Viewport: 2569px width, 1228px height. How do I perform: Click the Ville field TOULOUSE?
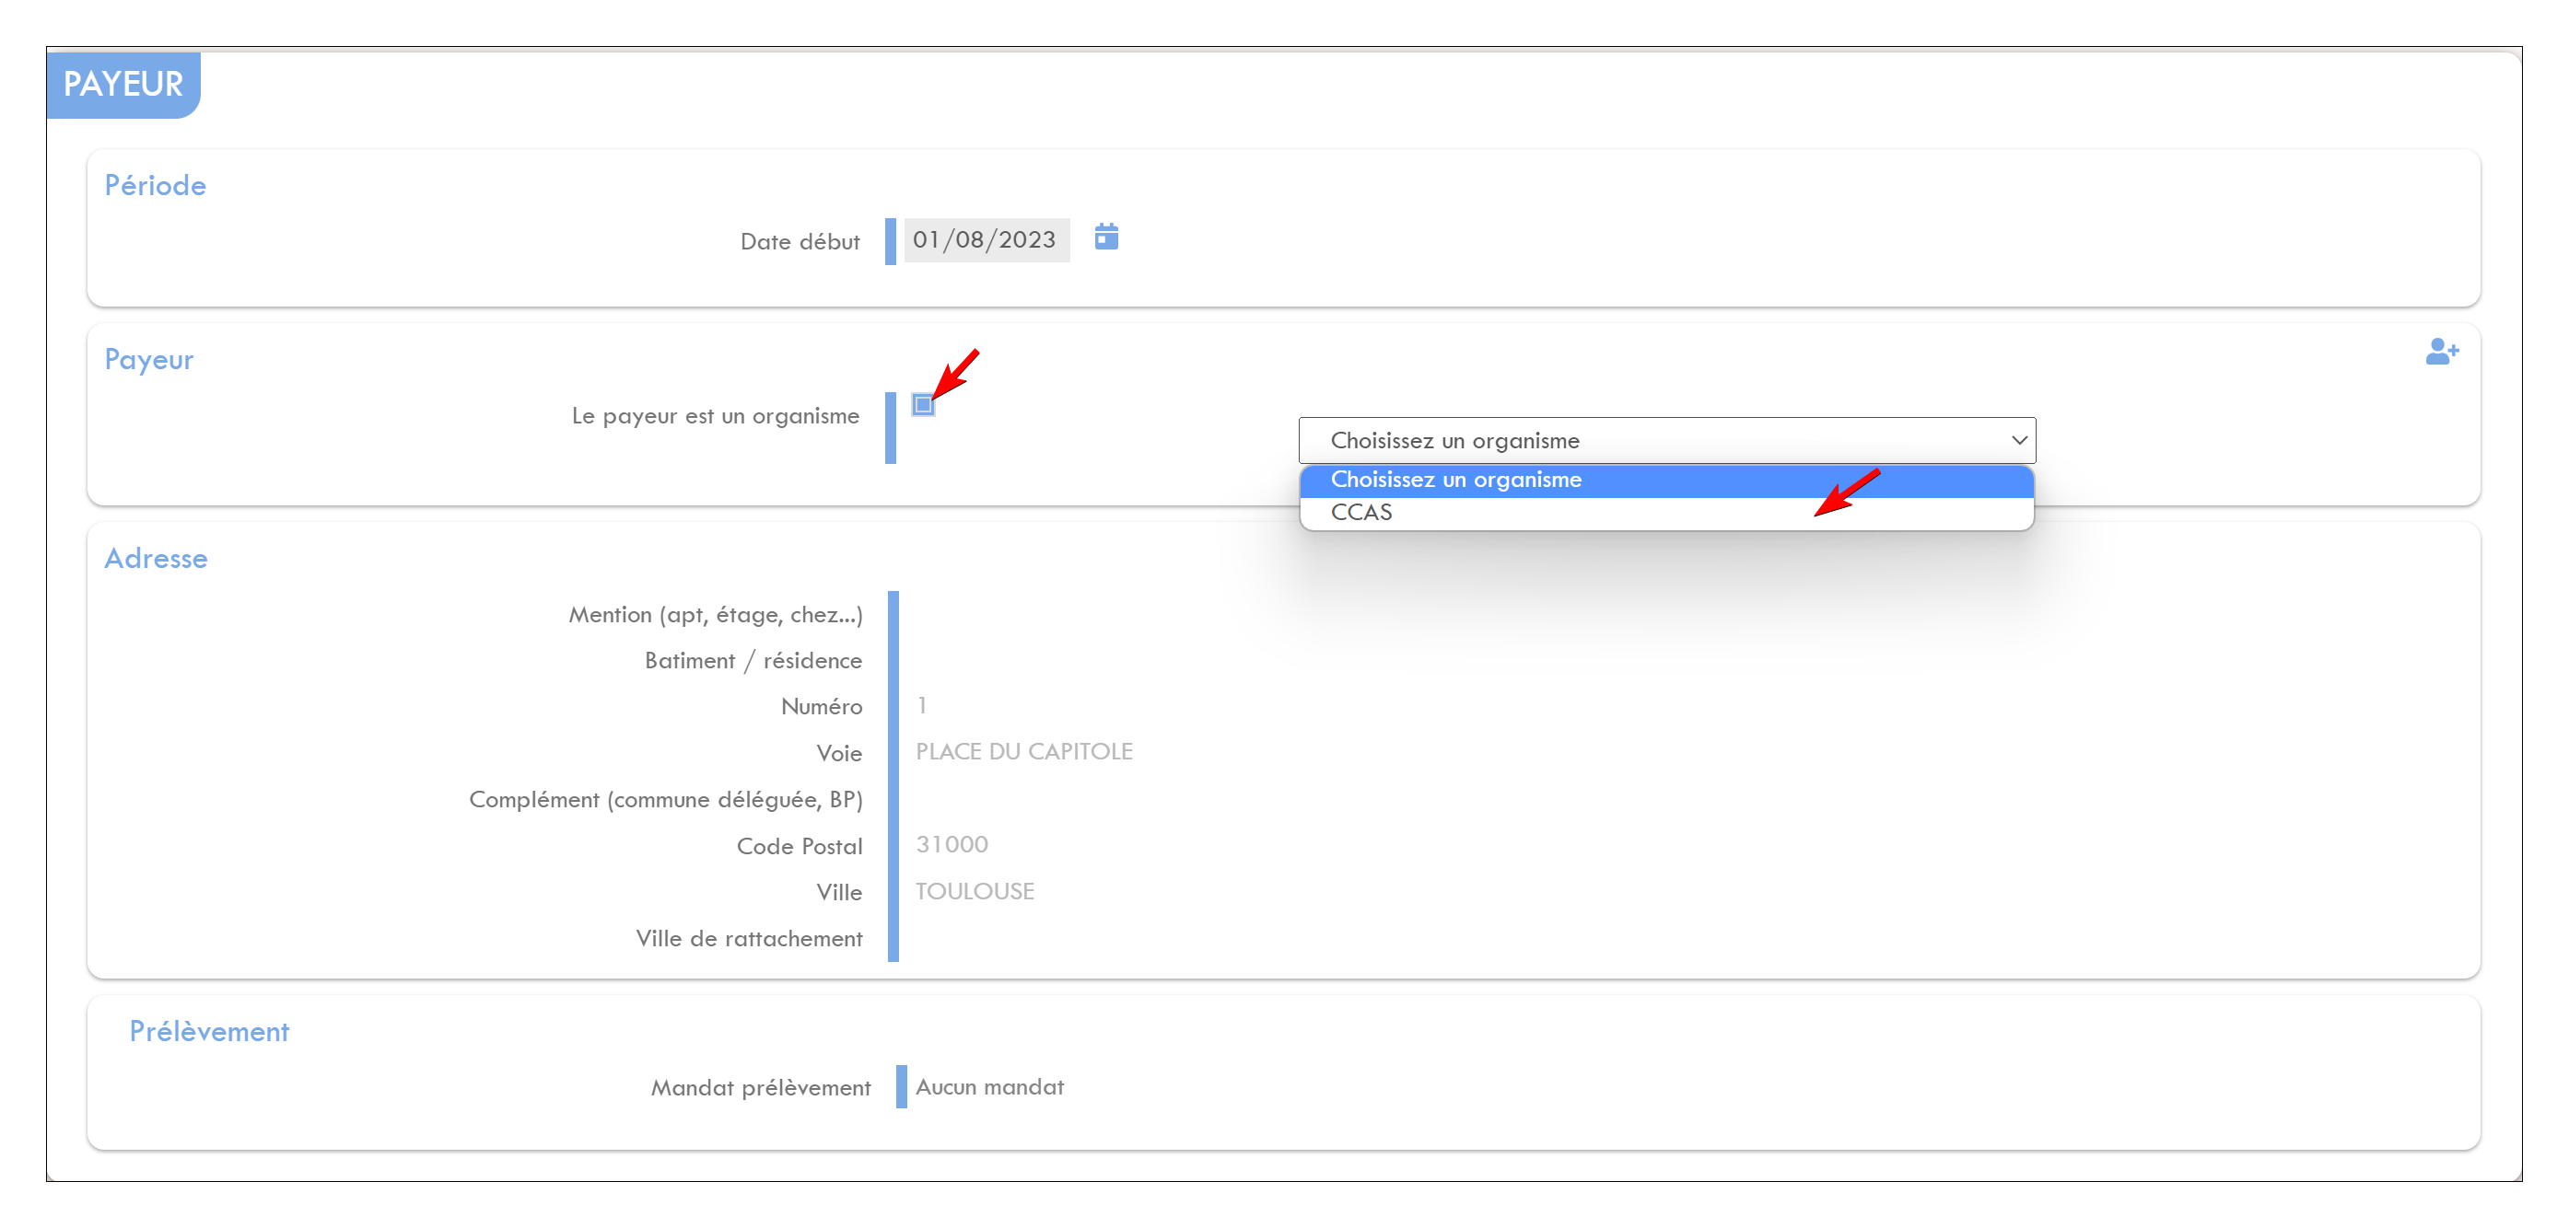tap(975, 891)
